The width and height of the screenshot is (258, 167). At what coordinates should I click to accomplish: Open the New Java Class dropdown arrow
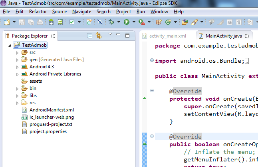175,22
